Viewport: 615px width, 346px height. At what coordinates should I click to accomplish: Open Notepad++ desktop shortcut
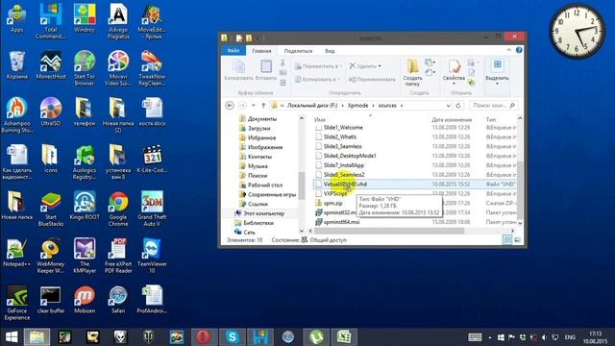pos(17,253)
